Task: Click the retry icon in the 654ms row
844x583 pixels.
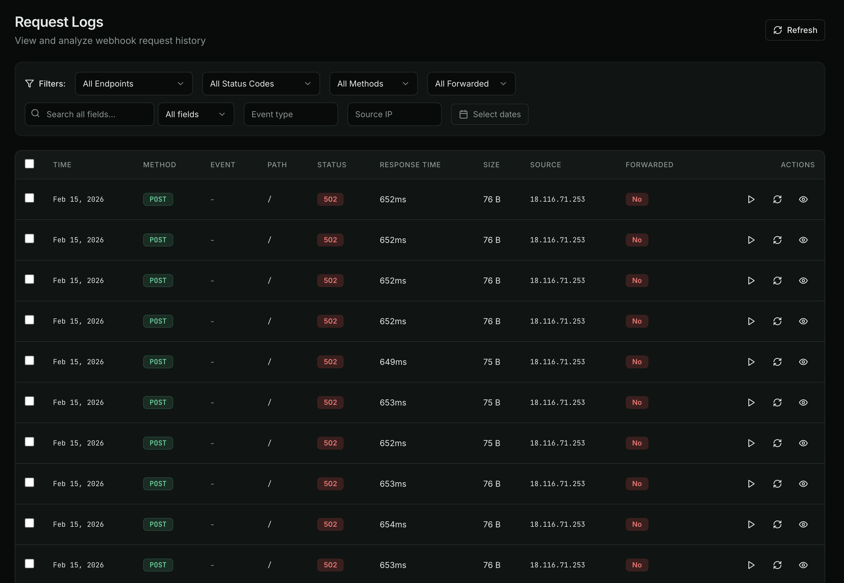Action: click(777, 525)
